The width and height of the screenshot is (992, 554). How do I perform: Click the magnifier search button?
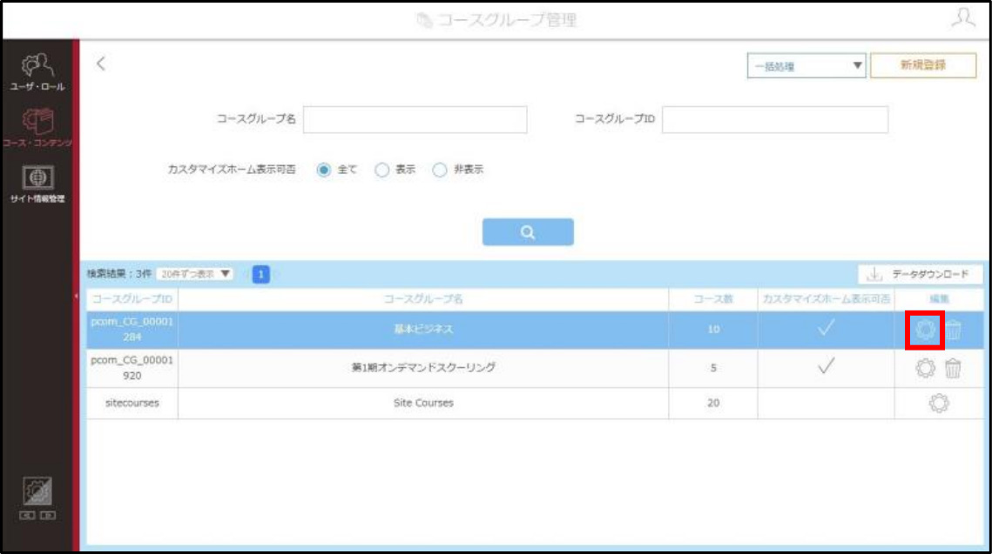528,232
